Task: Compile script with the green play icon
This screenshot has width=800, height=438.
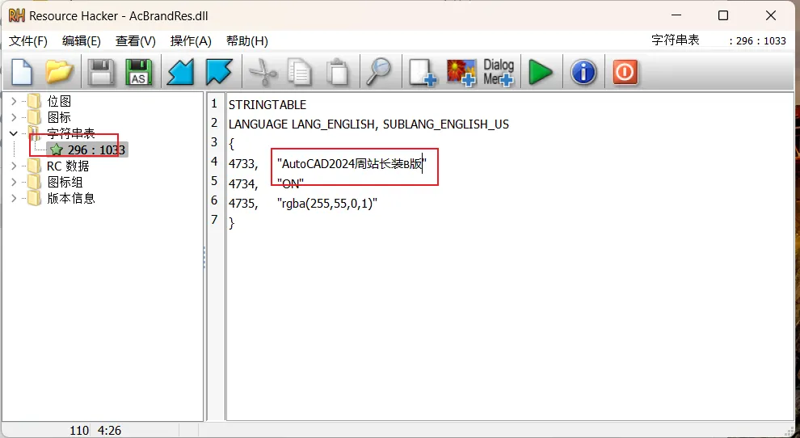Action: 541,72
